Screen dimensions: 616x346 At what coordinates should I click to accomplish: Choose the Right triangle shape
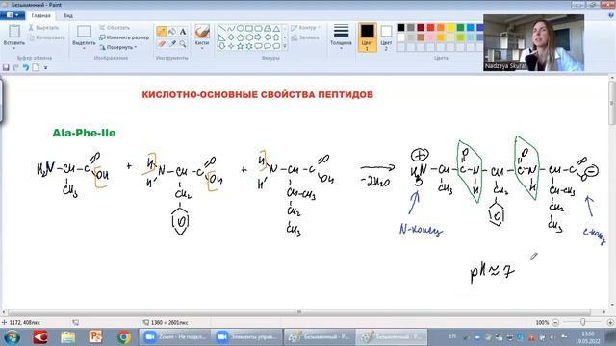coord(222,37)
